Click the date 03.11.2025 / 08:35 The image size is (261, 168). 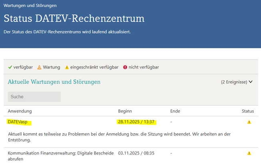136,153
